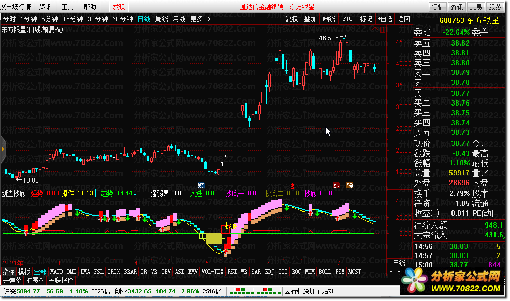The image size is (510, 301).
Task: Click the 600753 东方银星 stock title
Action: click(469, 20)
